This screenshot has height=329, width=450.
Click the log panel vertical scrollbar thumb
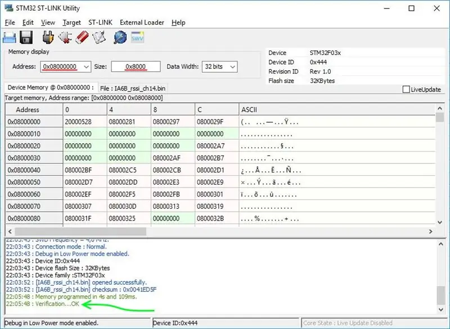(x=440, y=295)
